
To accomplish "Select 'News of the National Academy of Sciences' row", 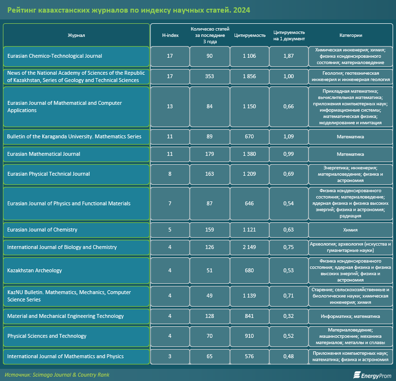I will point(76,77).
